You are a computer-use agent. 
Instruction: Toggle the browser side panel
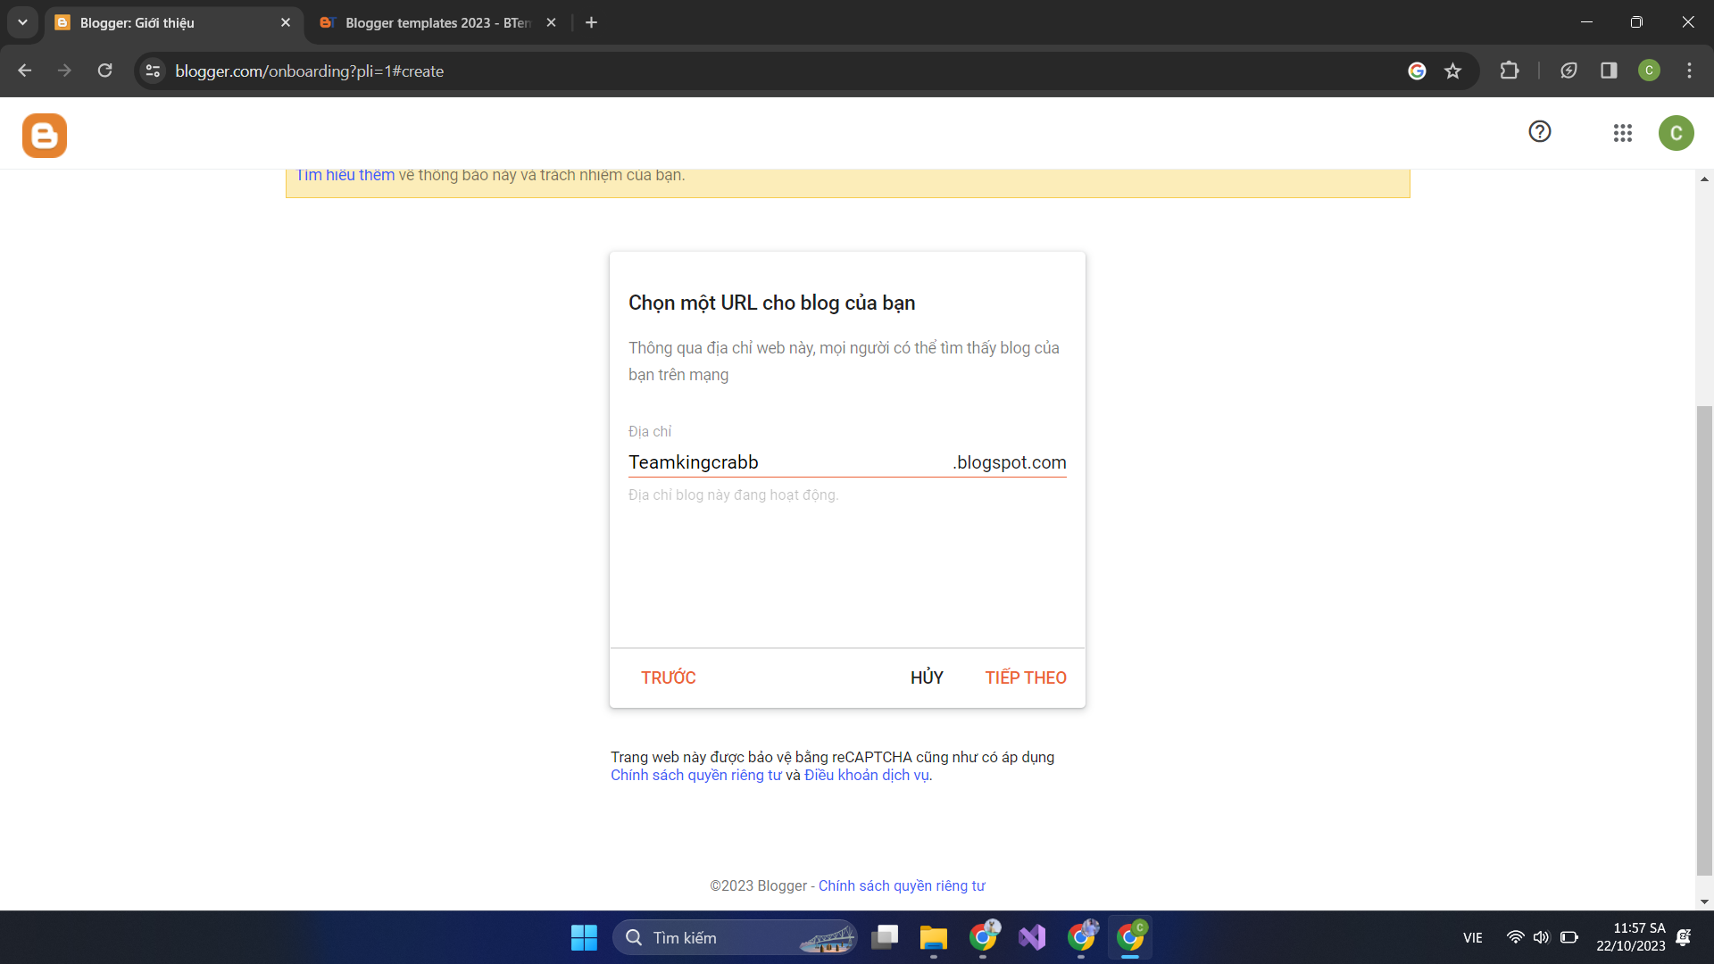click(1609, 71)
